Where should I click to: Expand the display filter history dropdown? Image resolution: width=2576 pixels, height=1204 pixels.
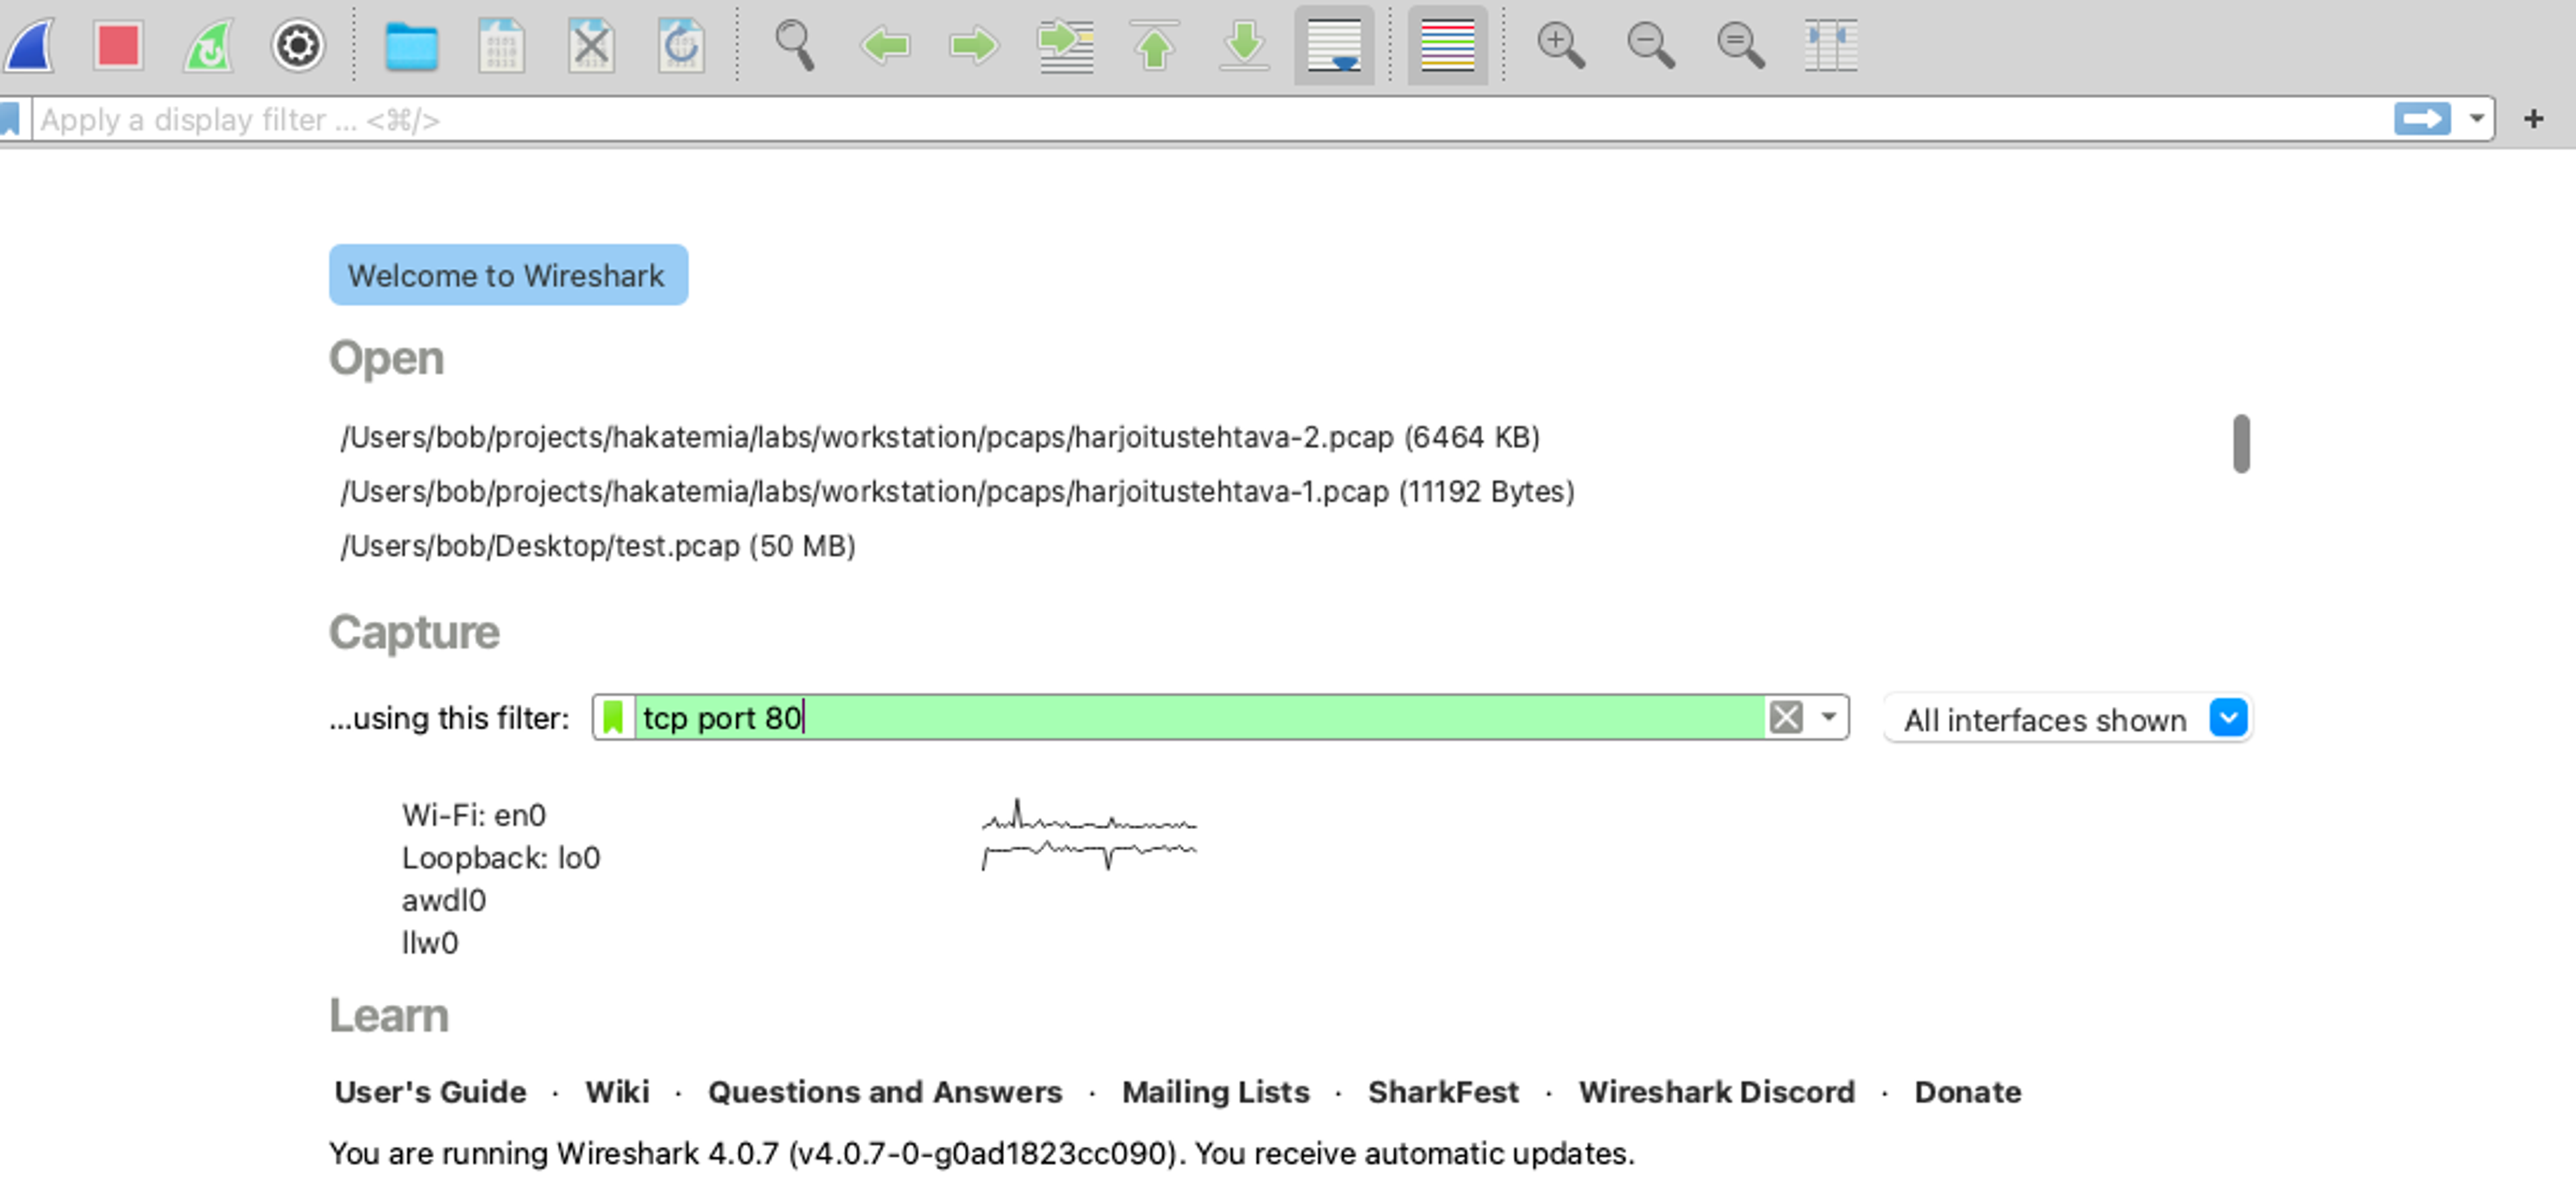[2477, 119]
